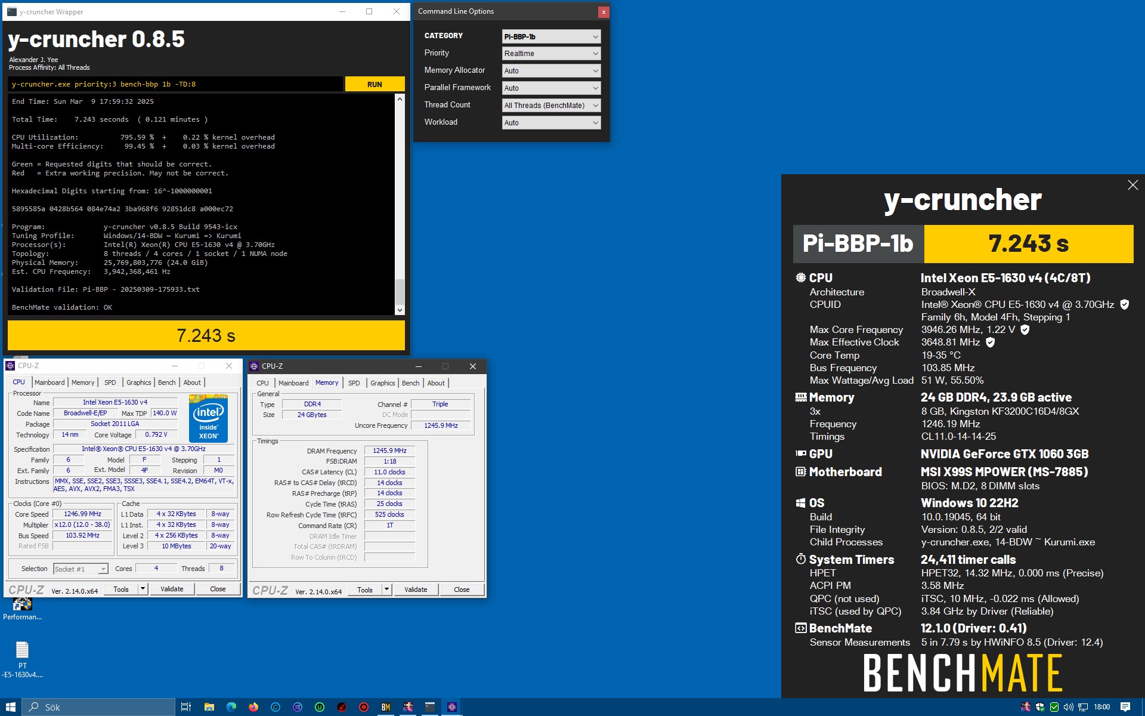Click Close button in right CPU-Z window
Viewport: 1145px width, 716px height.
pos(462,590)
